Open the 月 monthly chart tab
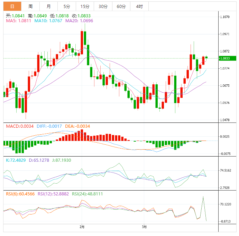 coord(48,6)
